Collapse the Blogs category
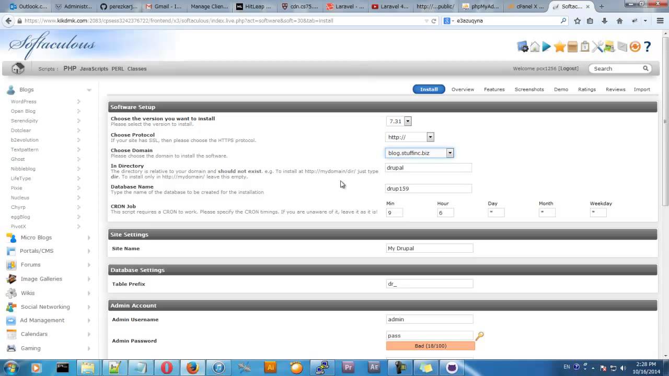This screenshot has width=669, height=376. coord(89,90)
